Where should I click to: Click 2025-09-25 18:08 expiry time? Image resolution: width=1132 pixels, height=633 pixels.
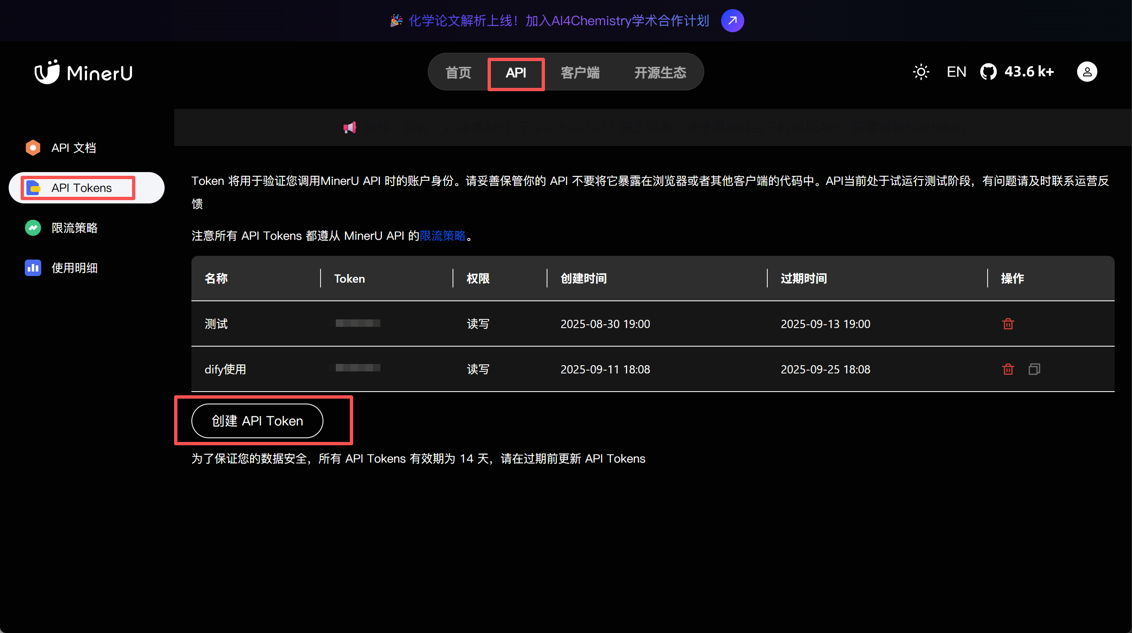pos(825,369)
